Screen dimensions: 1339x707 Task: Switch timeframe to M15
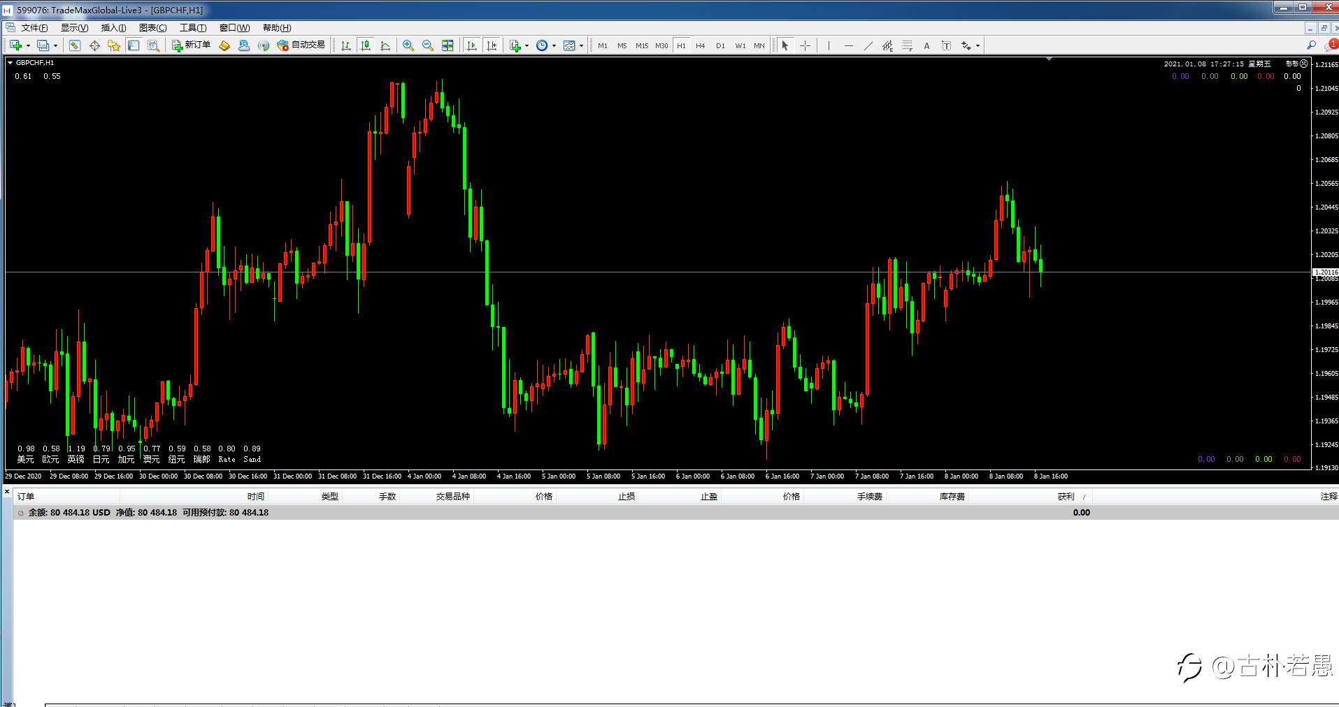click(x=641, y=45)
